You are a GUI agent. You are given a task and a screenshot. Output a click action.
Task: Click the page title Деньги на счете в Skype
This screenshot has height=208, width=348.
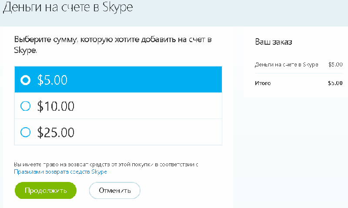coord(67,7)
